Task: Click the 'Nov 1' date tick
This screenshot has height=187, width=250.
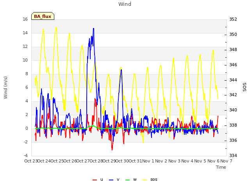Action: [148, 161]
